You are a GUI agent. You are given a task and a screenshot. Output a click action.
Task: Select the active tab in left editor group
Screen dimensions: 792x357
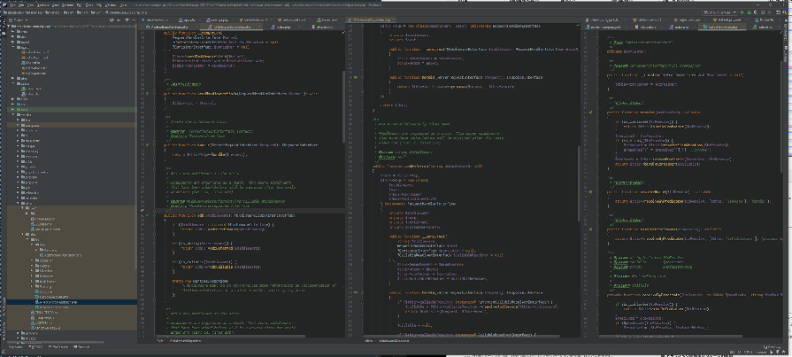click(230, 27)
